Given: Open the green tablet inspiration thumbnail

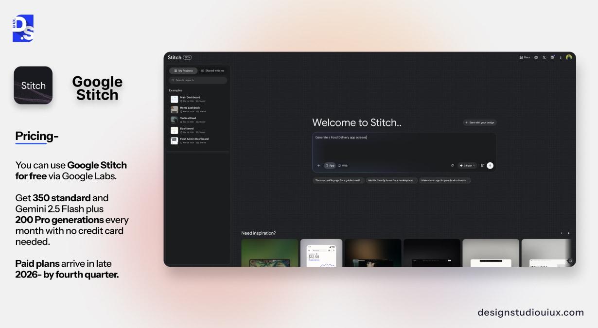Looking at the screenshot, I should [x=270, y=253].
